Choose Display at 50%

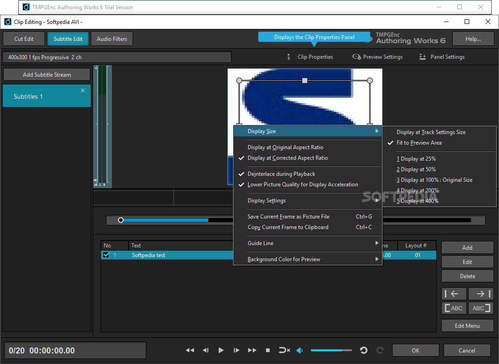pyautogui.click(x=439, y=169)
